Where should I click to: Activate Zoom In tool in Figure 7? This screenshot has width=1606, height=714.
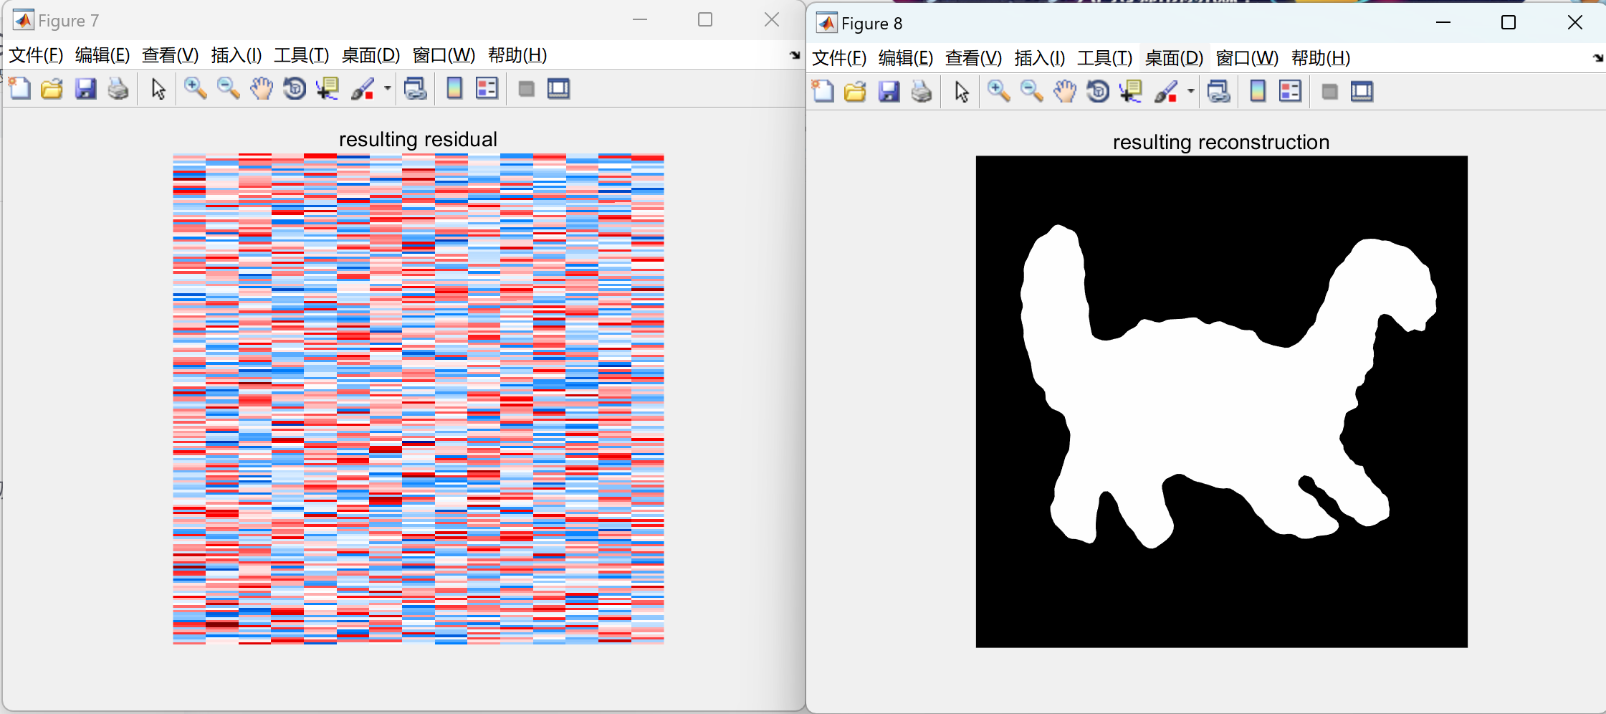pyautogui.click(x=195, y=89)
